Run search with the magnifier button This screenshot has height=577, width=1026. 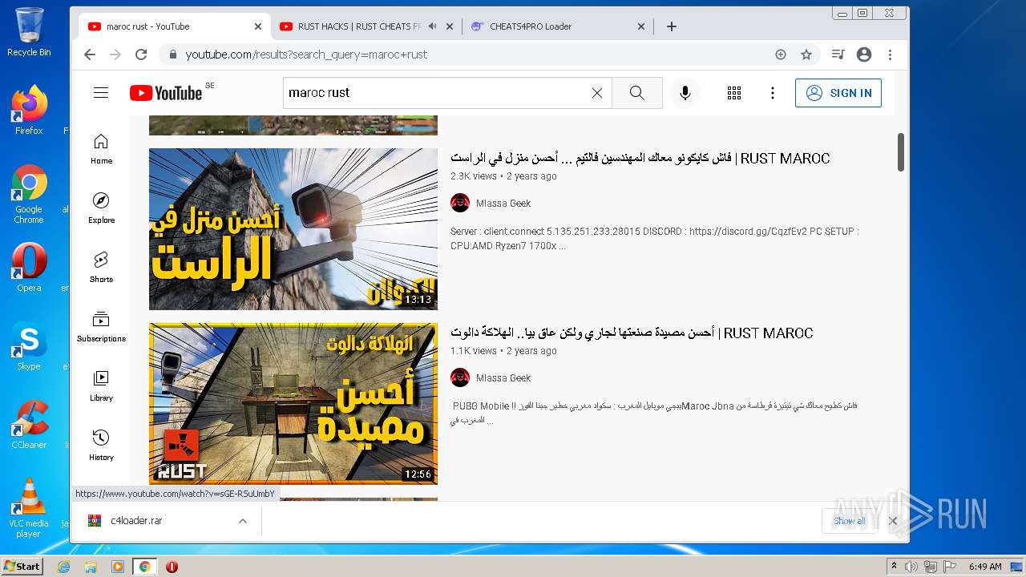coord(637,93)
